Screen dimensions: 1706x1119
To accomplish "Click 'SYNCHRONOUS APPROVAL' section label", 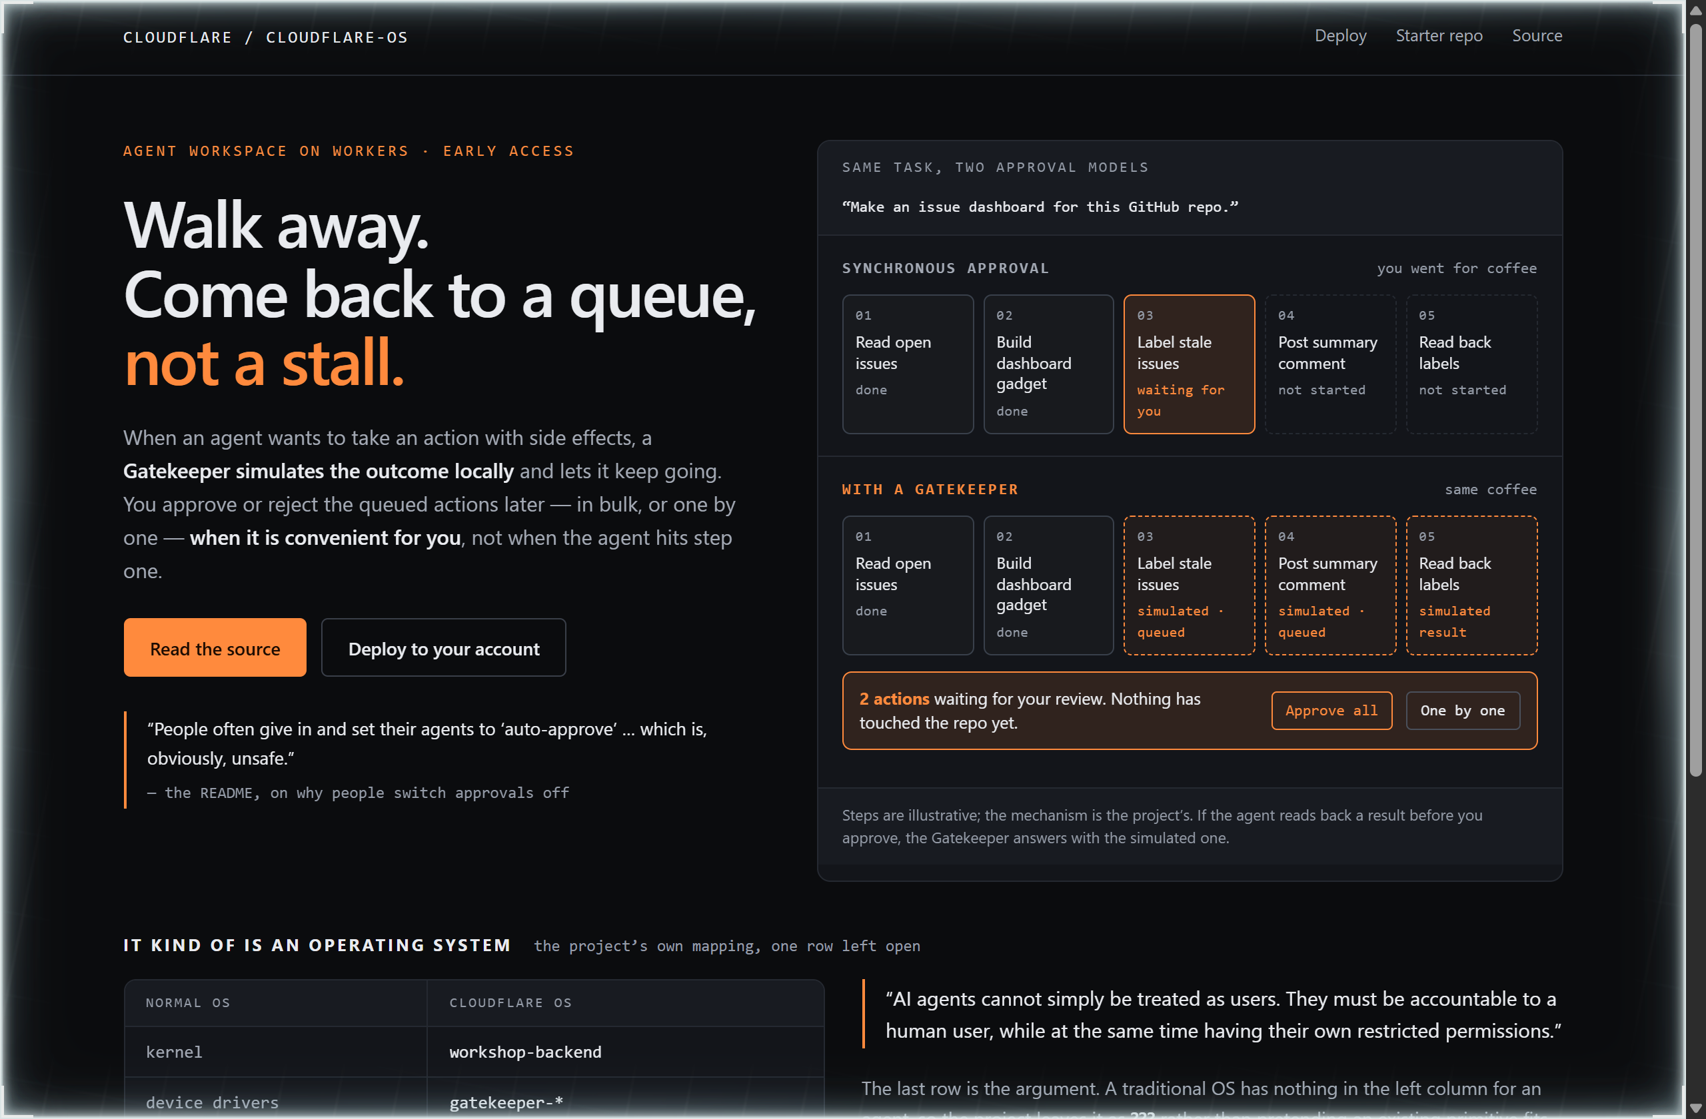I will [x=945, y=268].
